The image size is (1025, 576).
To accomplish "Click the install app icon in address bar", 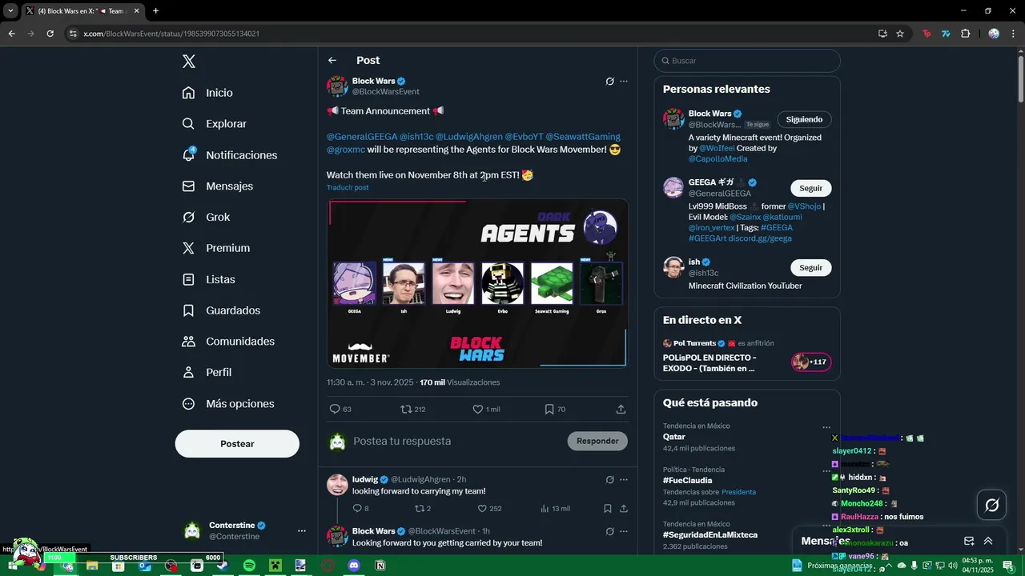I will click(x=882, y=34).
